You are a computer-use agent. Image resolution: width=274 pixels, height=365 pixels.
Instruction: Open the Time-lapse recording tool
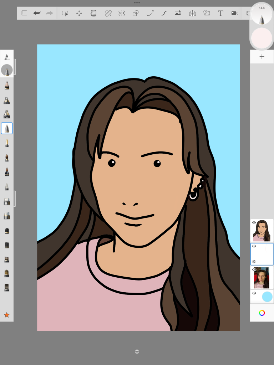(235, 13)
